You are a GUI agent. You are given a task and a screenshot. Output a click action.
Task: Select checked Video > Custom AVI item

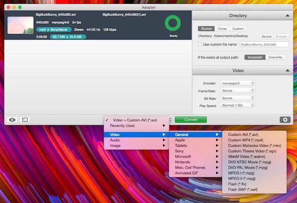click(136, 120)
